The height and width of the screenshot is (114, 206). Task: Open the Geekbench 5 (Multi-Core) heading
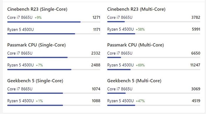[x=134, y=81]
